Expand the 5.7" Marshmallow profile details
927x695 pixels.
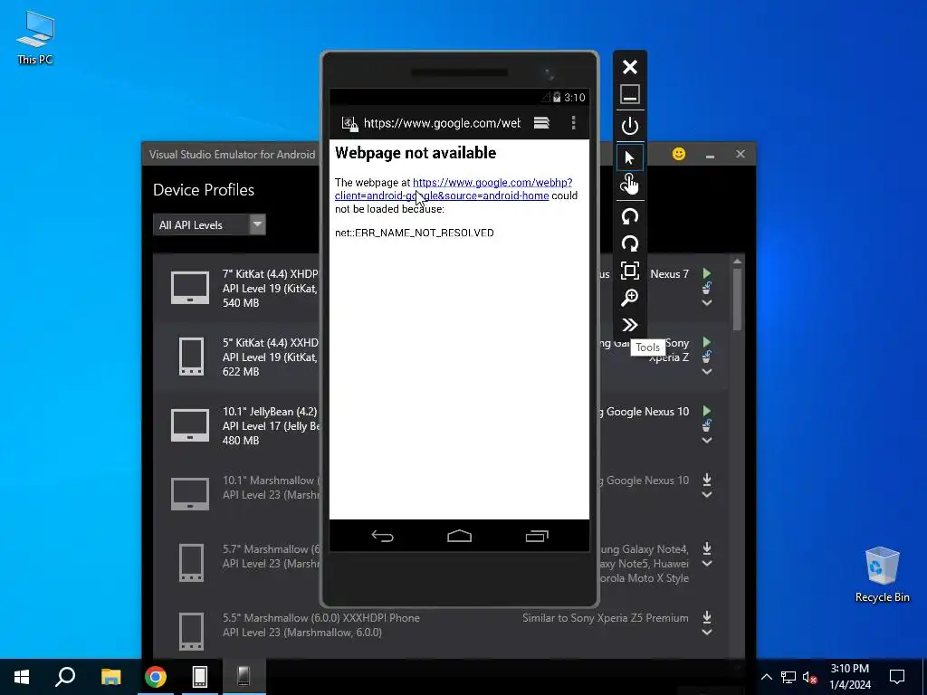click(706, 564)
